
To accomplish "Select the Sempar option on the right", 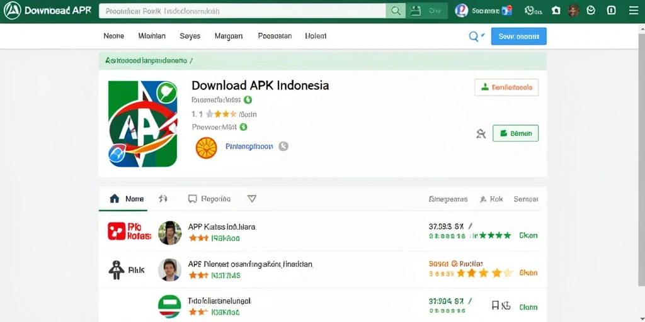I will pos(526,199).
